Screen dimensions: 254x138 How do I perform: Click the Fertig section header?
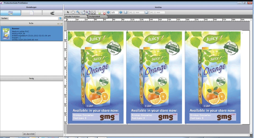click(31, 78)
